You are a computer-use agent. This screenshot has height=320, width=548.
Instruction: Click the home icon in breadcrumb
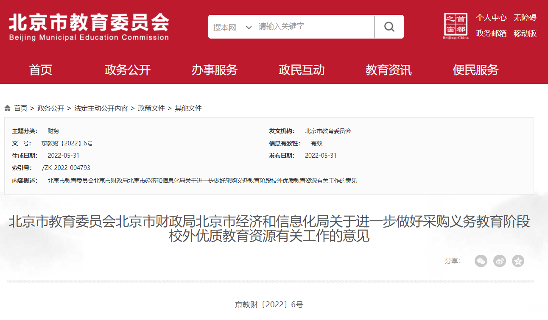click(x=8, y=108)
